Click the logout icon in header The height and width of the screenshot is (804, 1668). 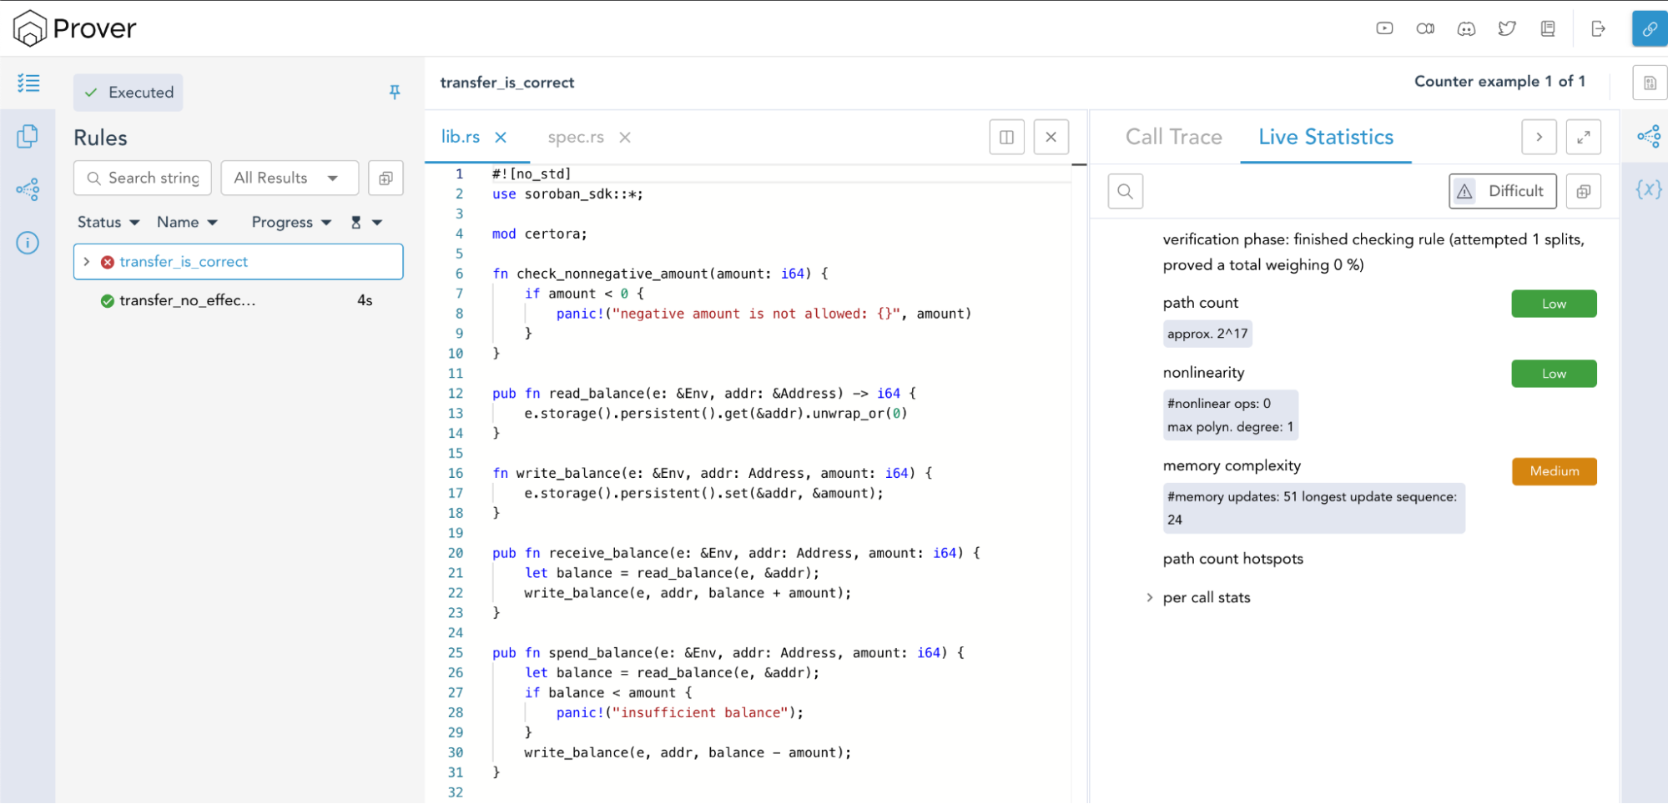(1598, 28)
